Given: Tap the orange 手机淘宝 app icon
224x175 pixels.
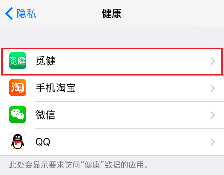Looking at the screenshot, I should pos(18,88).
